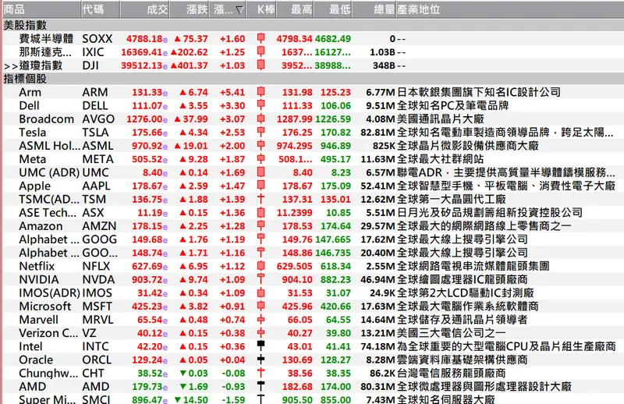The image size is (624, 404).
Task: Open the NVDA candlestick icon
Action: pyautogui.click(x=261, y=279)
